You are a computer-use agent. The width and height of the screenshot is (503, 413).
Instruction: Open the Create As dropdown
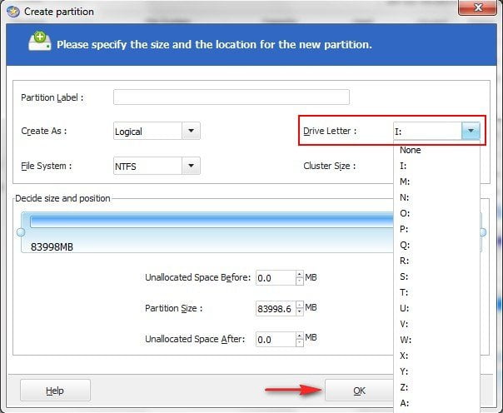click(191, 131)
